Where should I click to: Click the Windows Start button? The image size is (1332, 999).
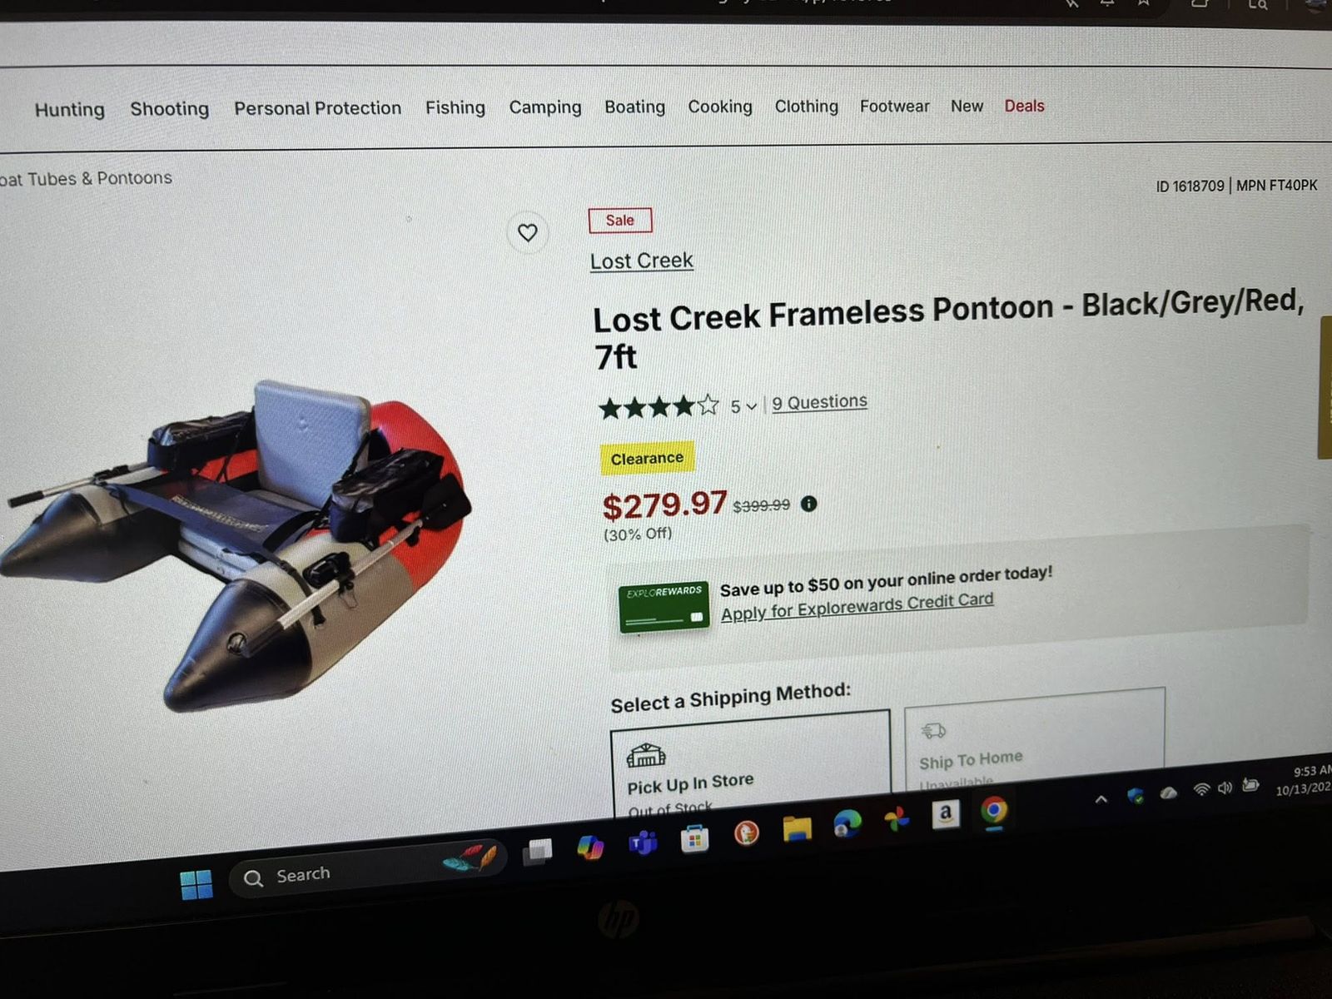click(196, 884)
